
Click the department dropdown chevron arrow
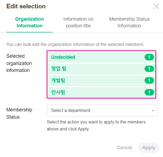click(x=153, y=111)
